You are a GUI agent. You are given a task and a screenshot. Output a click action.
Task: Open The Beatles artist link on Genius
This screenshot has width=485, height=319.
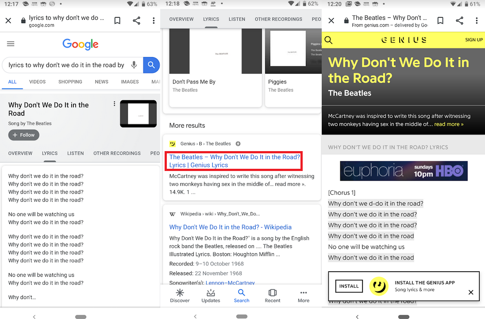[350, 93]
